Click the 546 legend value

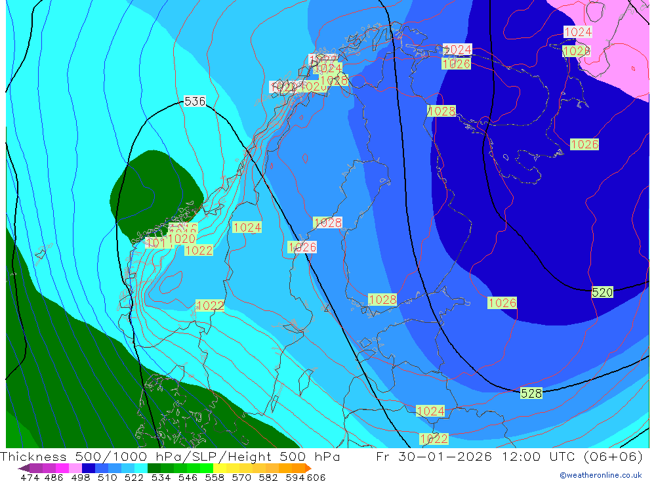point(188,478)
